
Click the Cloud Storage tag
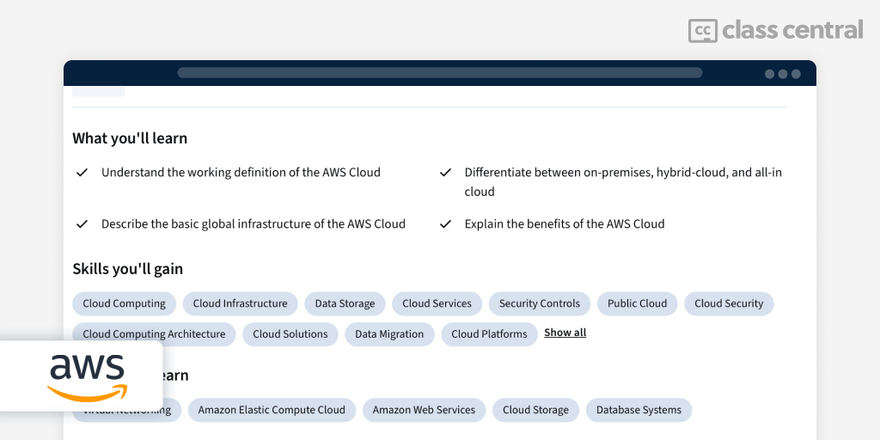(x=535, y=410)
